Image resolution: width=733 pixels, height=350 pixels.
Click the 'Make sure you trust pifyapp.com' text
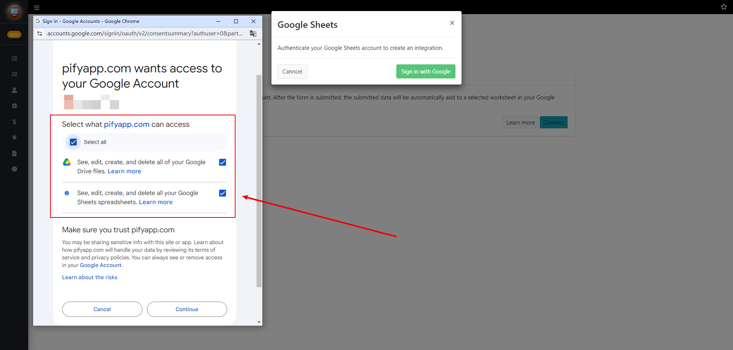coord(118,230)
